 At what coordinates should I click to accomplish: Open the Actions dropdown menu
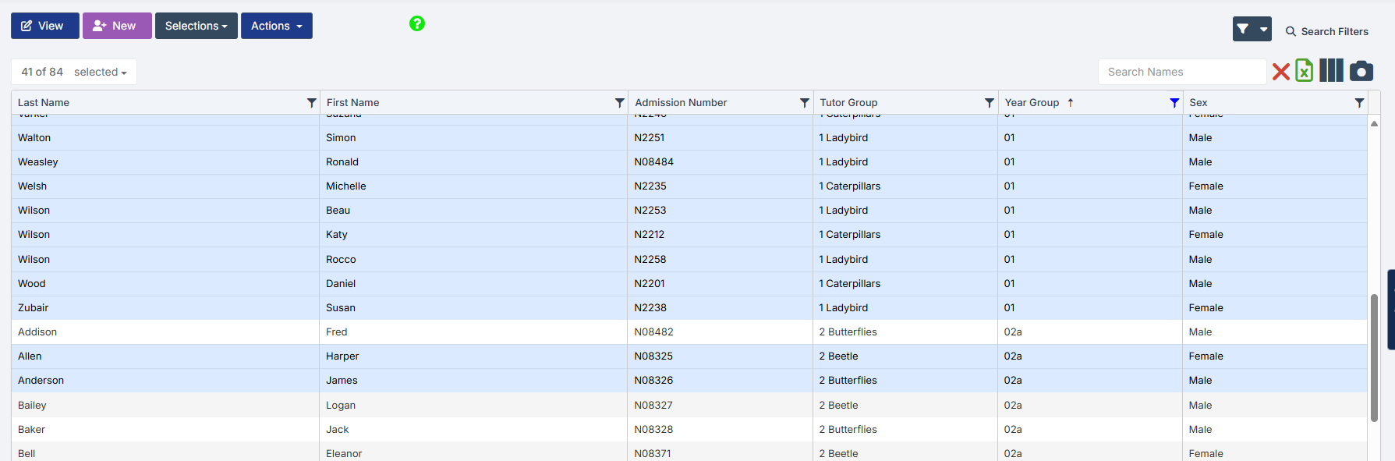[276, 26]
